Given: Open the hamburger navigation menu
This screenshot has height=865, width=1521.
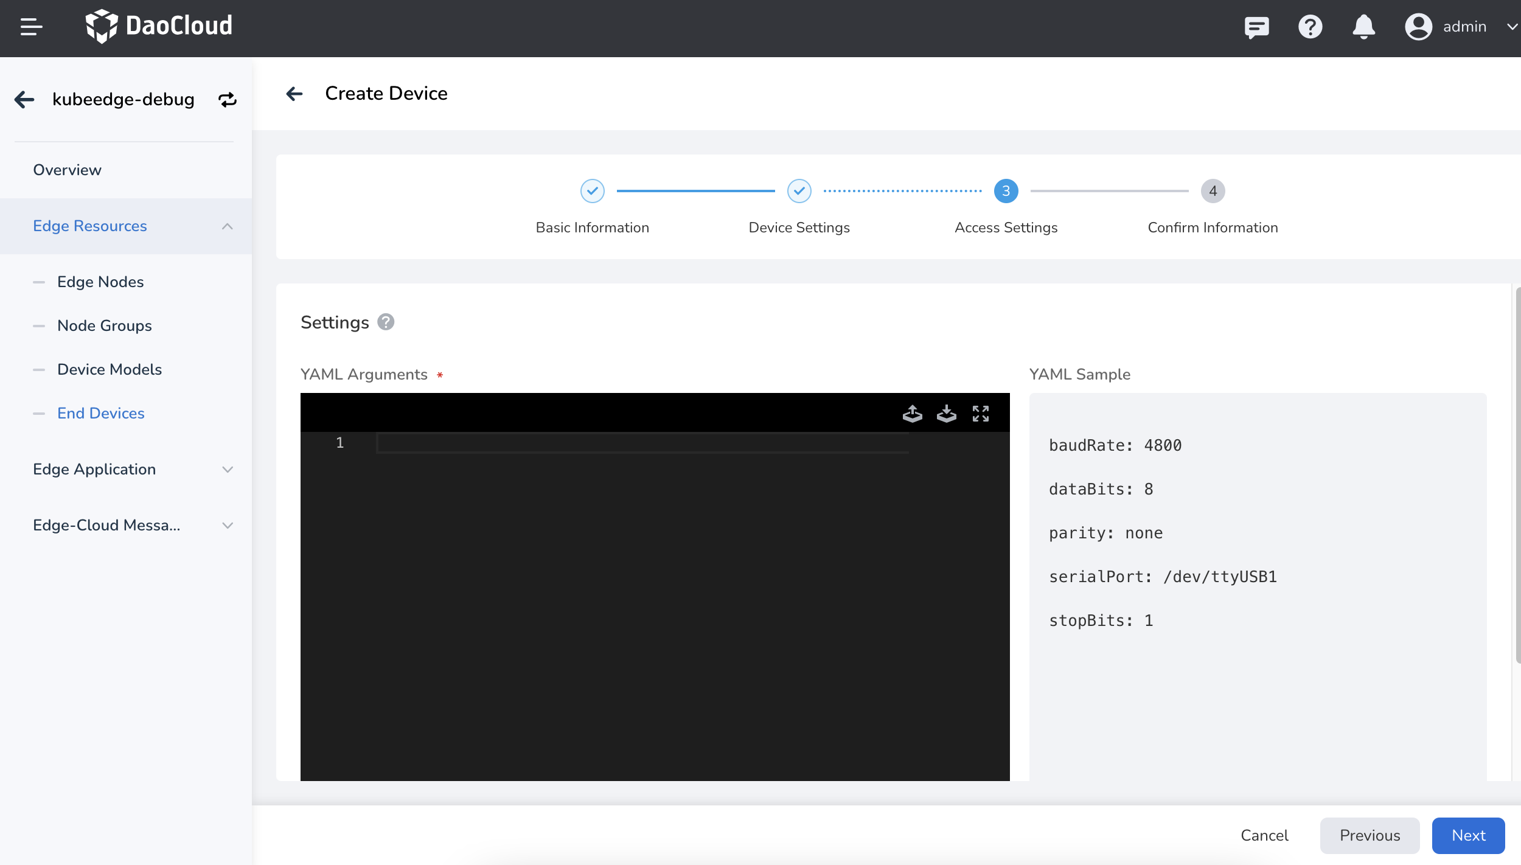Looking at the screenshot, I should tap(32, 26).
